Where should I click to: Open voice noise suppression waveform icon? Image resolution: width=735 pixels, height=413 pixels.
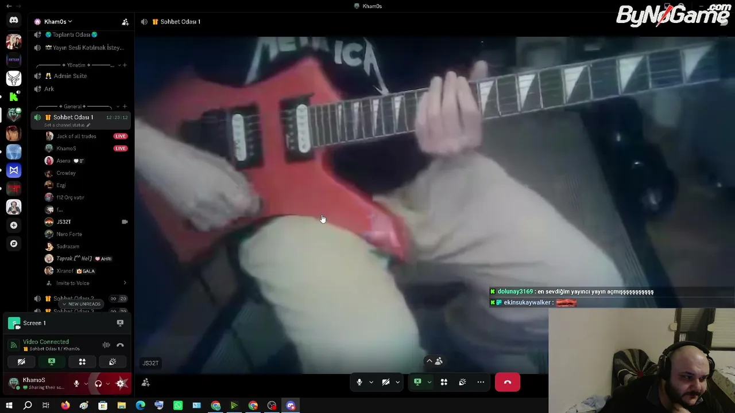coord(106,345)
